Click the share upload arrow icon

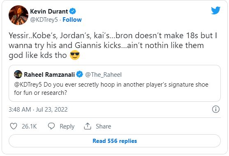pyautogui.click(x=88, y=126)
